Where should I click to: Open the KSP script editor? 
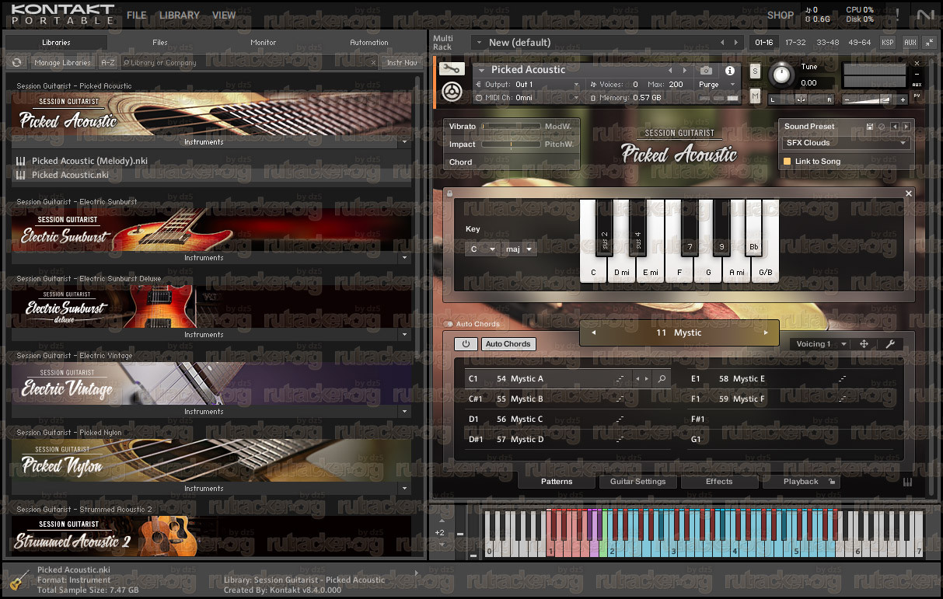[887, 43]
